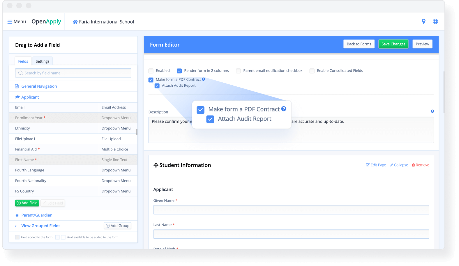Click the Description help question icon
This screenshot has width=459, height=266.
(432, 111)
